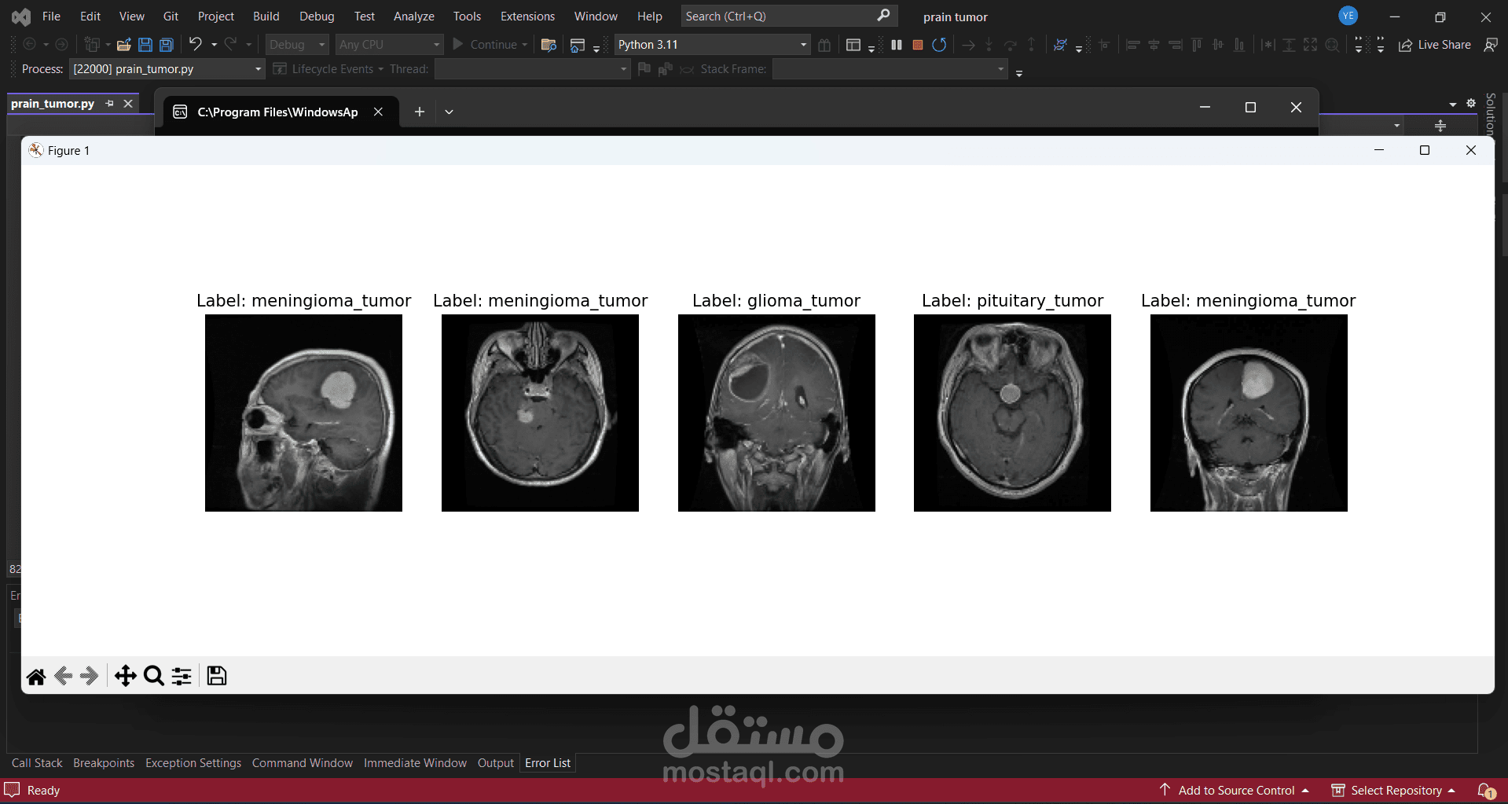Open the Exception Settings tab

click(193, 763)
